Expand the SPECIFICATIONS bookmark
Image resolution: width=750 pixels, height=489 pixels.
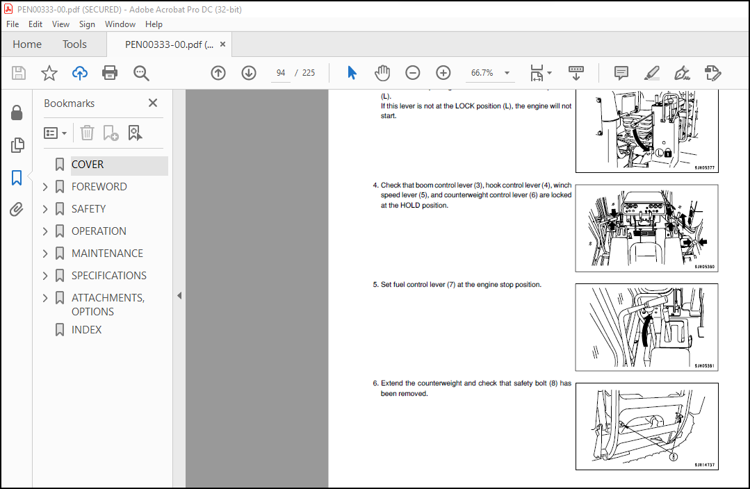[x=45, y=276]
